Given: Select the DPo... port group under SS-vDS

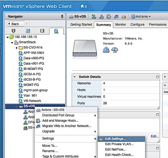Looking at the screenshot, I should (29, 122).
